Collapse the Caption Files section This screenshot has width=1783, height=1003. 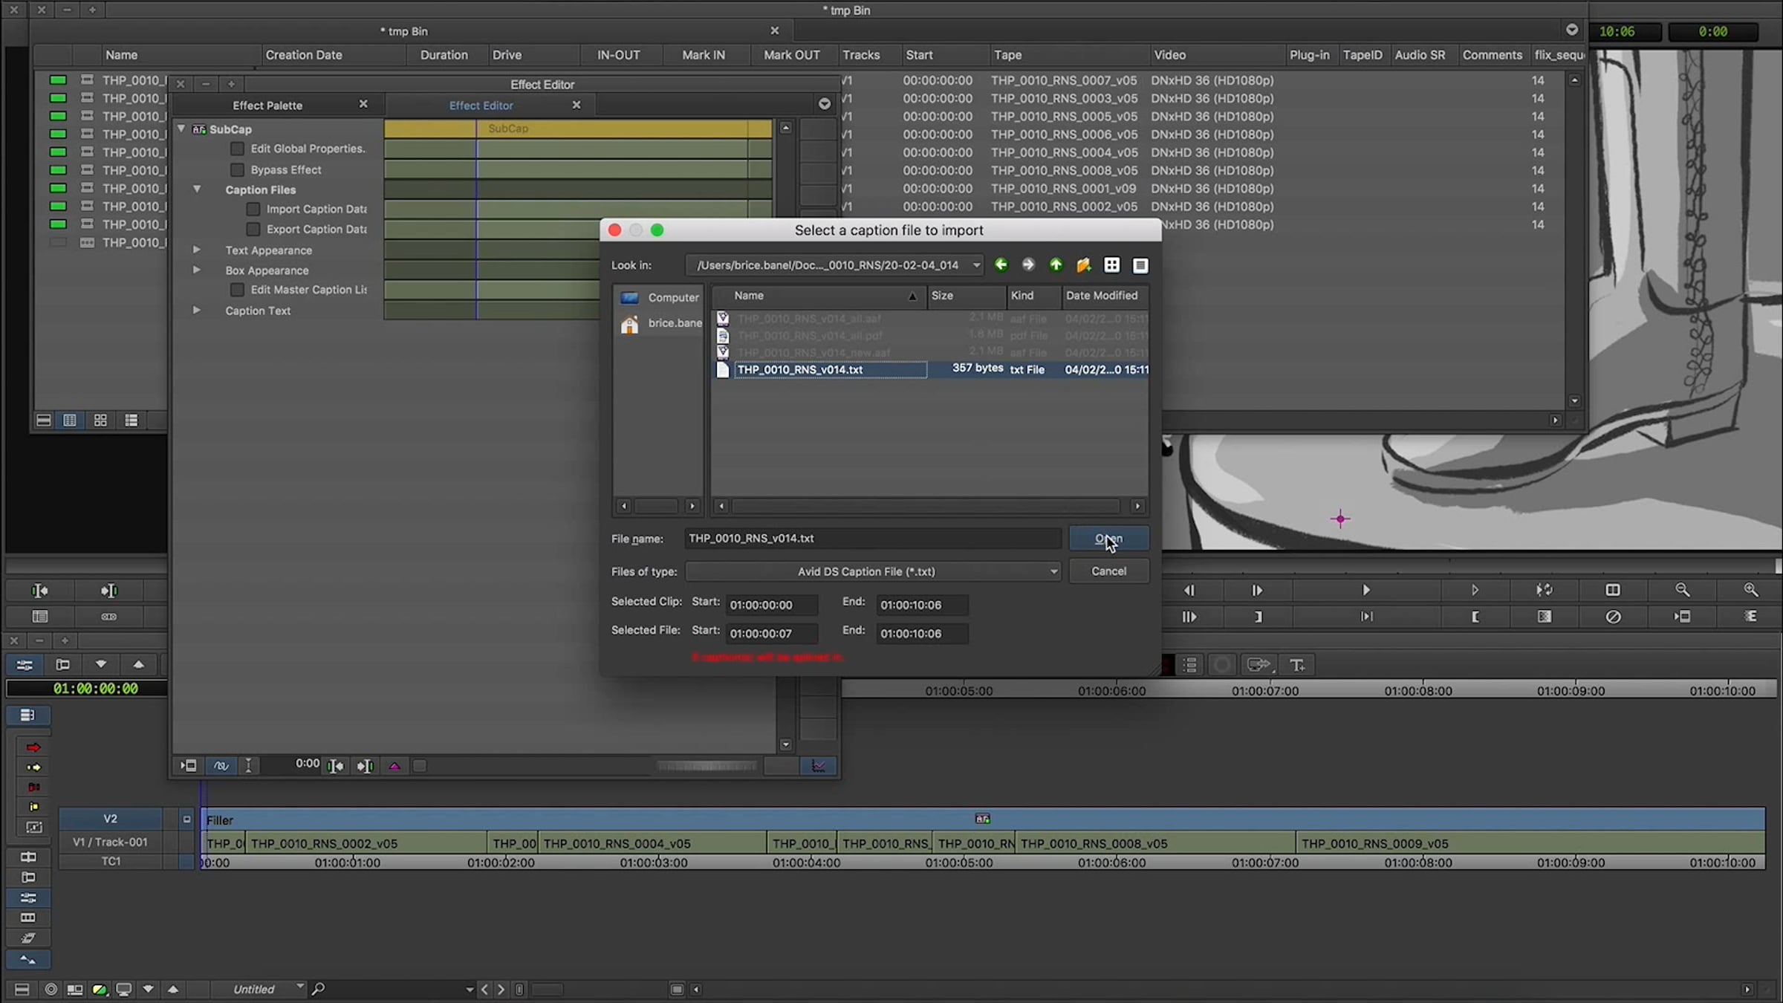pos(197,189)
